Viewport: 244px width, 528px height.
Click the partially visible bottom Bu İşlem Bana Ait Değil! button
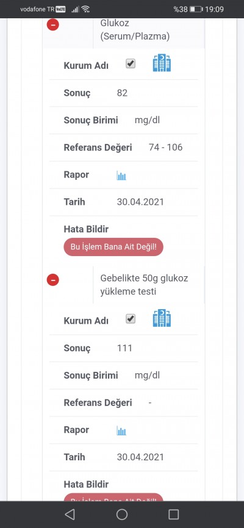[x=113, y=497]
